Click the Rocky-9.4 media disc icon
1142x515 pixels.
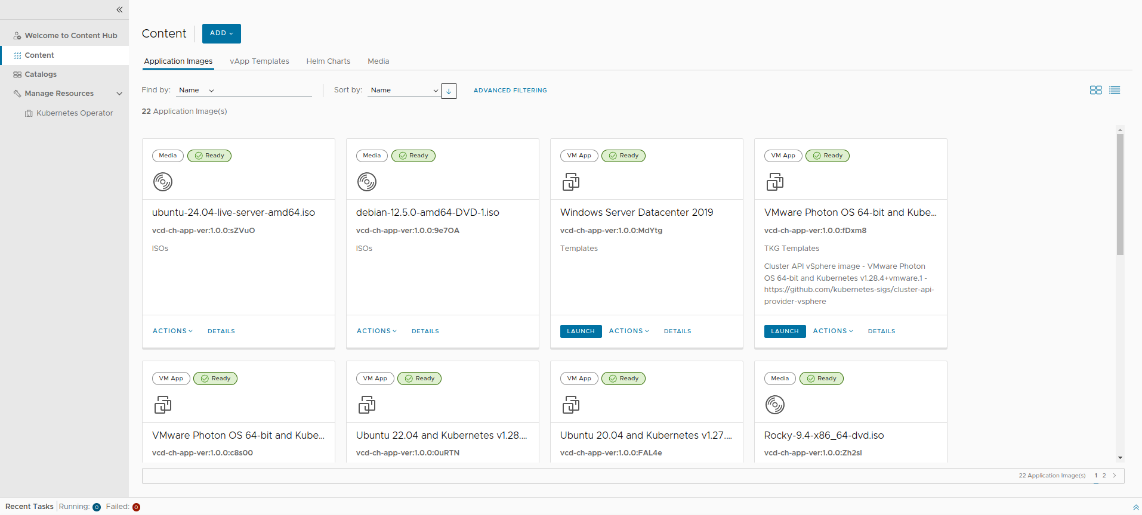(775, 405)
